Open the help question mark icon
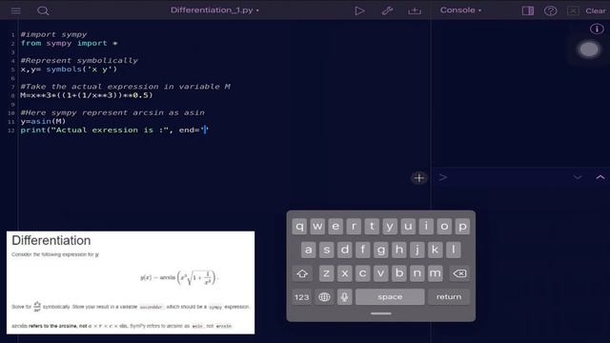The image size is (610, 343). coord(551,10)
